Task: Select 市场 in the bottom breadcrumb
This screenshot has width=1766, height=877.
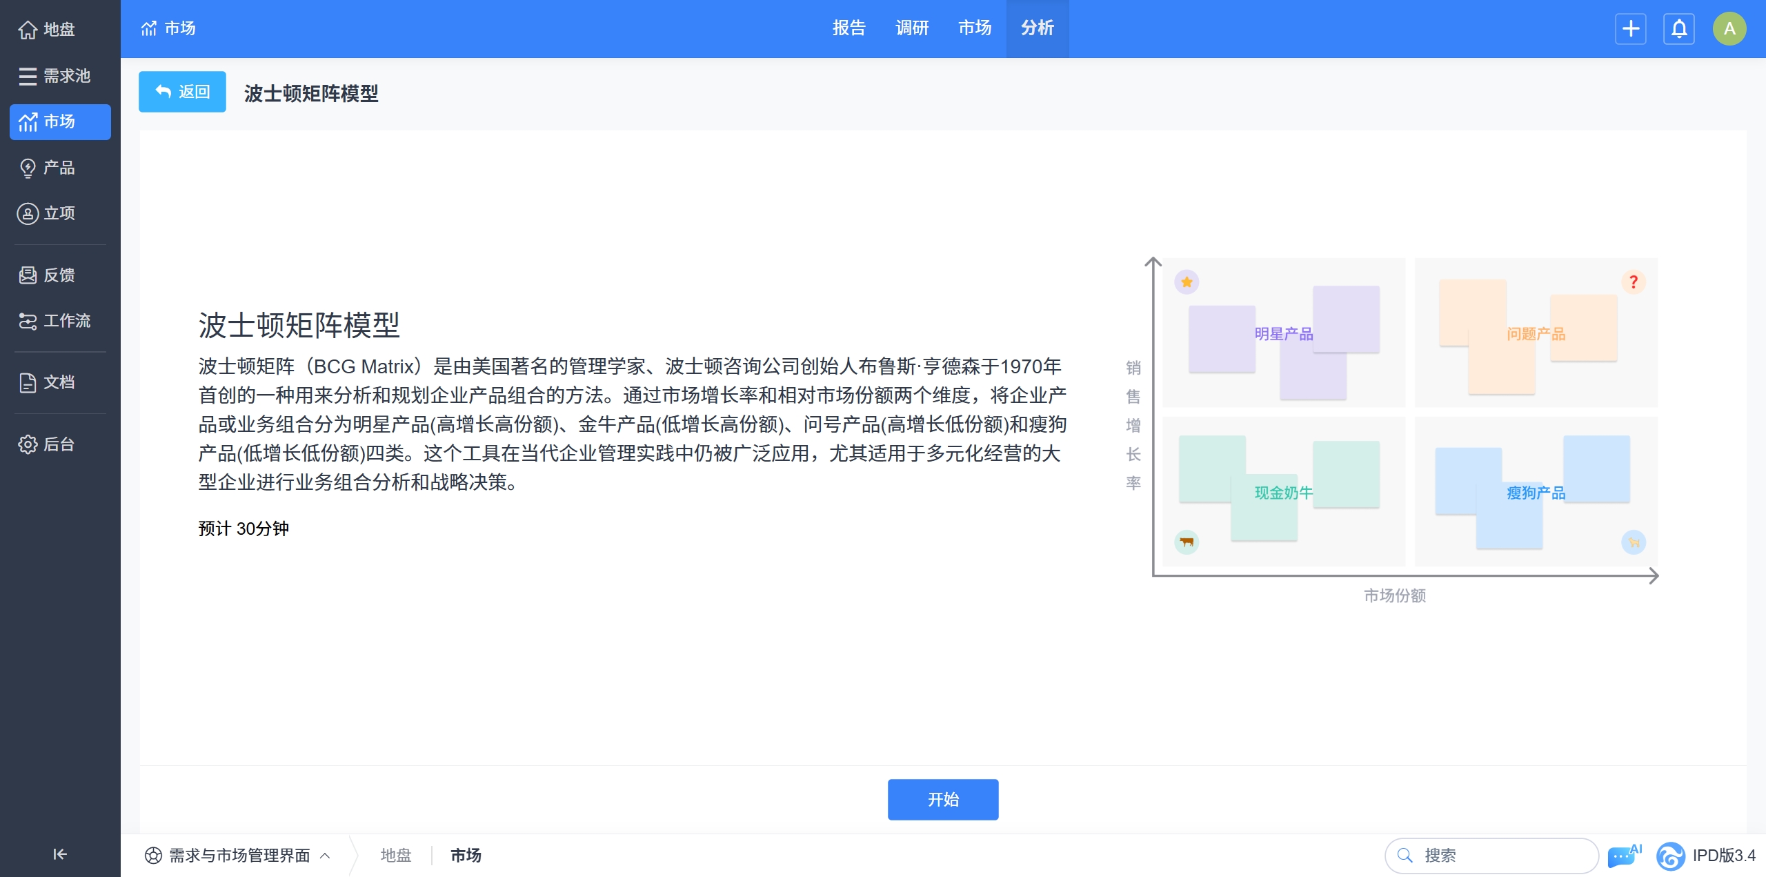Action: (x=466, y=856)
